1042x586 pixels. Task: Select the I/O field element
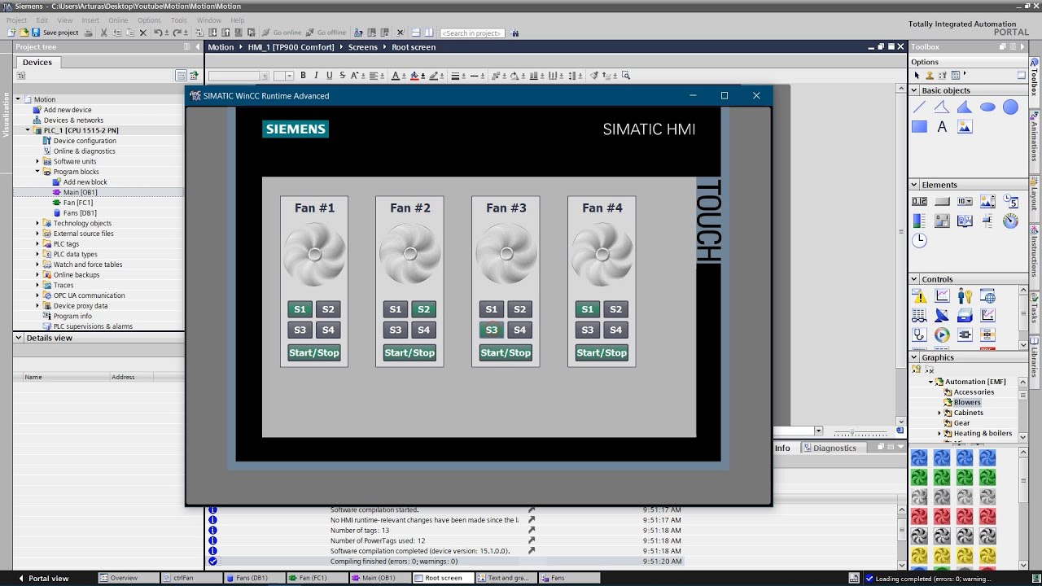point(919,201)
